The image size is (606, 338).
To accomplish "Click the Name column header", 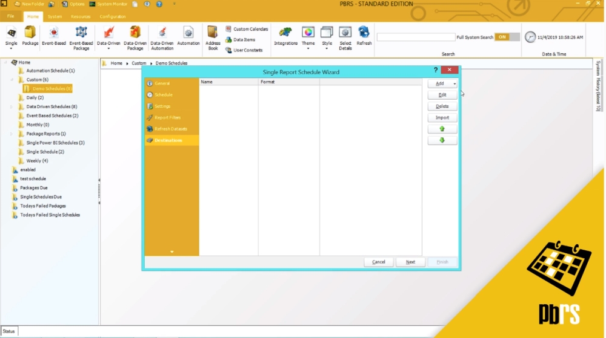I will click(229, 82).
